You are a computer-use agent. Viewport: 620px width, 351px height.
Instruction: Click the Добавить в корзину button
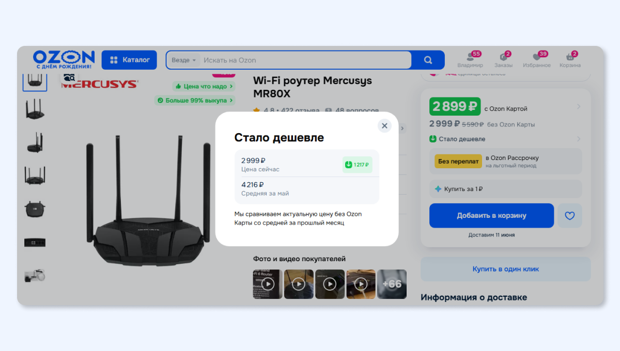(x=491, y=216)
